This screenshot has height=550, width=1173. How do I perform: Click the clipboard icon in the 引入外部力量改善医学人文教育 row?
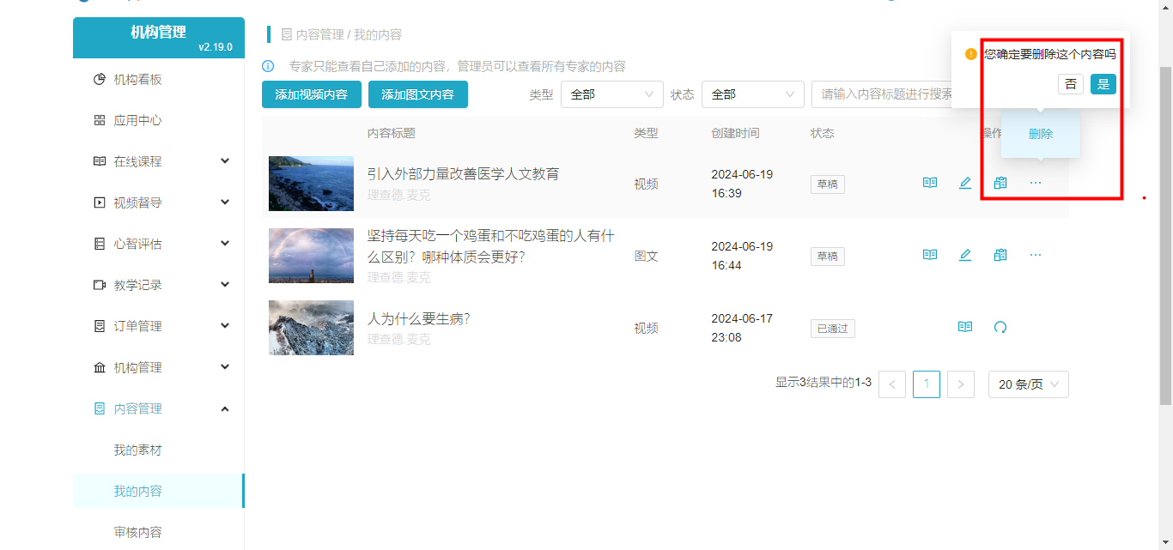pyautogui.click(x=1000, y=183)
